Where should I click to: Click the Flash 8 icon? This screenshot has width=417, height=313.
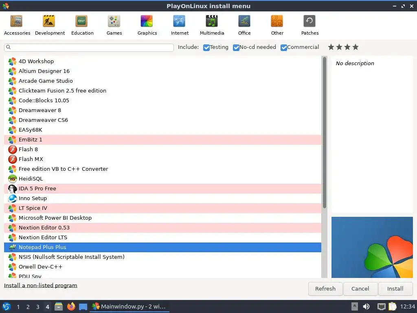click(12, 149)
